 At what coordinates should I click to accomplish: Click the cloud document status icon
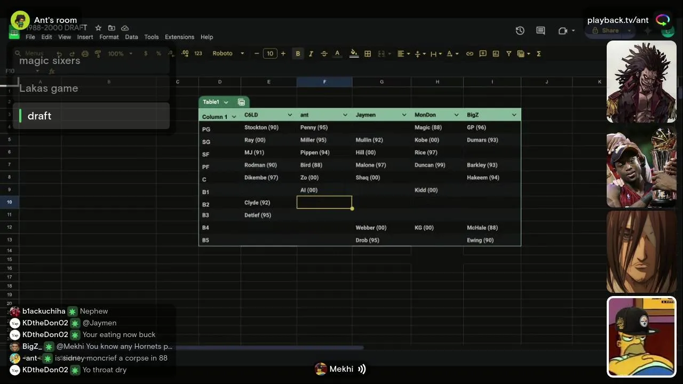pos(125,28)
